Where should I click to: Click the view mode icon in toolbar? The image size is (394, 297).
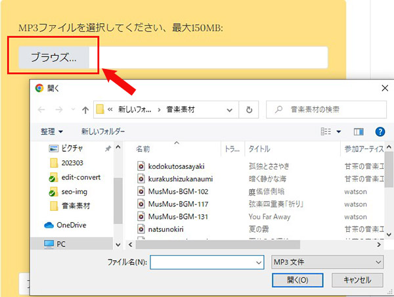pos(326,131)
